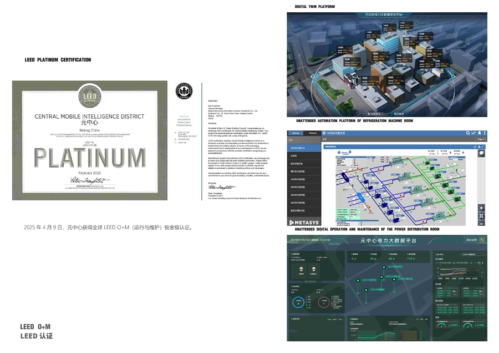Click 'CENTRAL MOBILE INTELLIGENCE DISTRICT' on the certificate
The image size is (499, 353).
pos(89,117)
